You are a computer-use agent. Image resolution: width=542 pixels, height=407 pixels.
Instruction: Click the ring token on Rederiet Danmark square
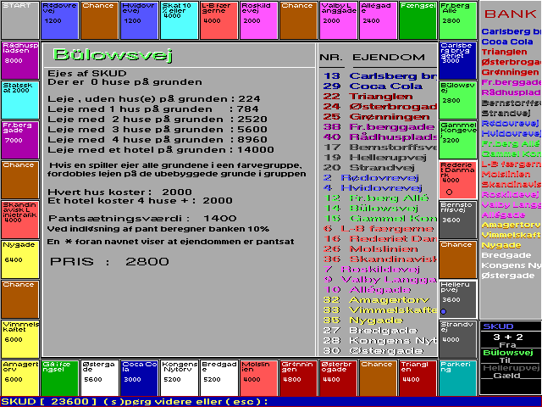pyautogui.click(x=449, y=192)
